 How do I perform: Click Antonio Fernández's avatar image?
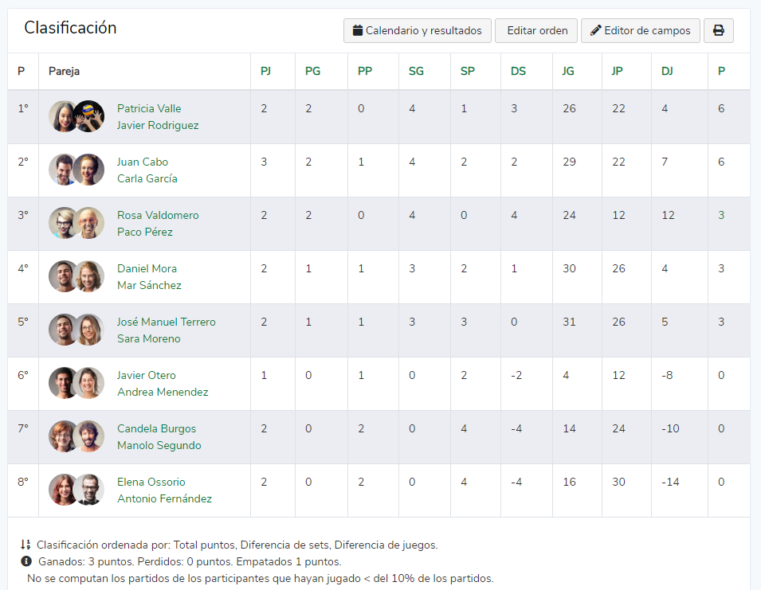[x=89, y=490]
